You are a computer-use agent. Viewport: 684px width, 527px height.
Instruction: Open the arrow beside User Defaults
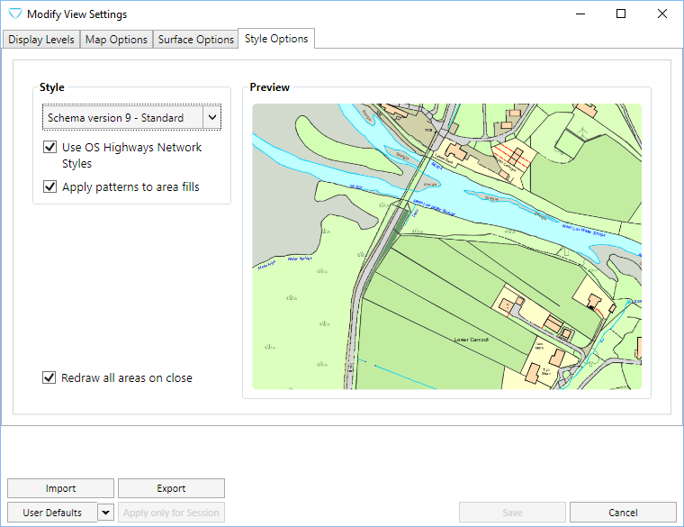click(105, 513)
